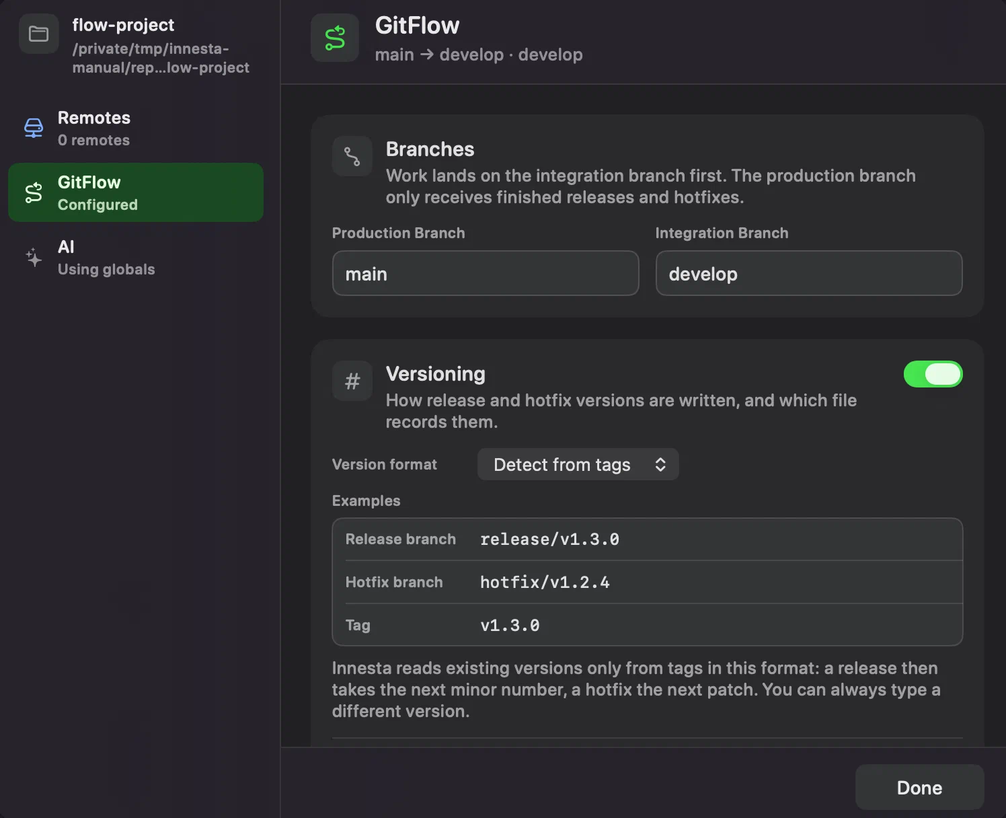This screenshot has height=818, width=1006.
Task: Click the GitFlow icon in the sidebar
Action: pos(34,192)
